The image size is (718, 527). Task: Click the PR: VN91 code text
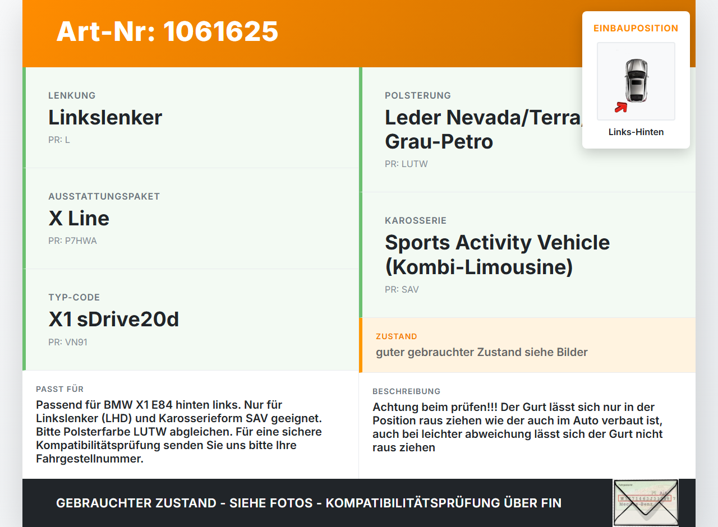tap(68, 342)
